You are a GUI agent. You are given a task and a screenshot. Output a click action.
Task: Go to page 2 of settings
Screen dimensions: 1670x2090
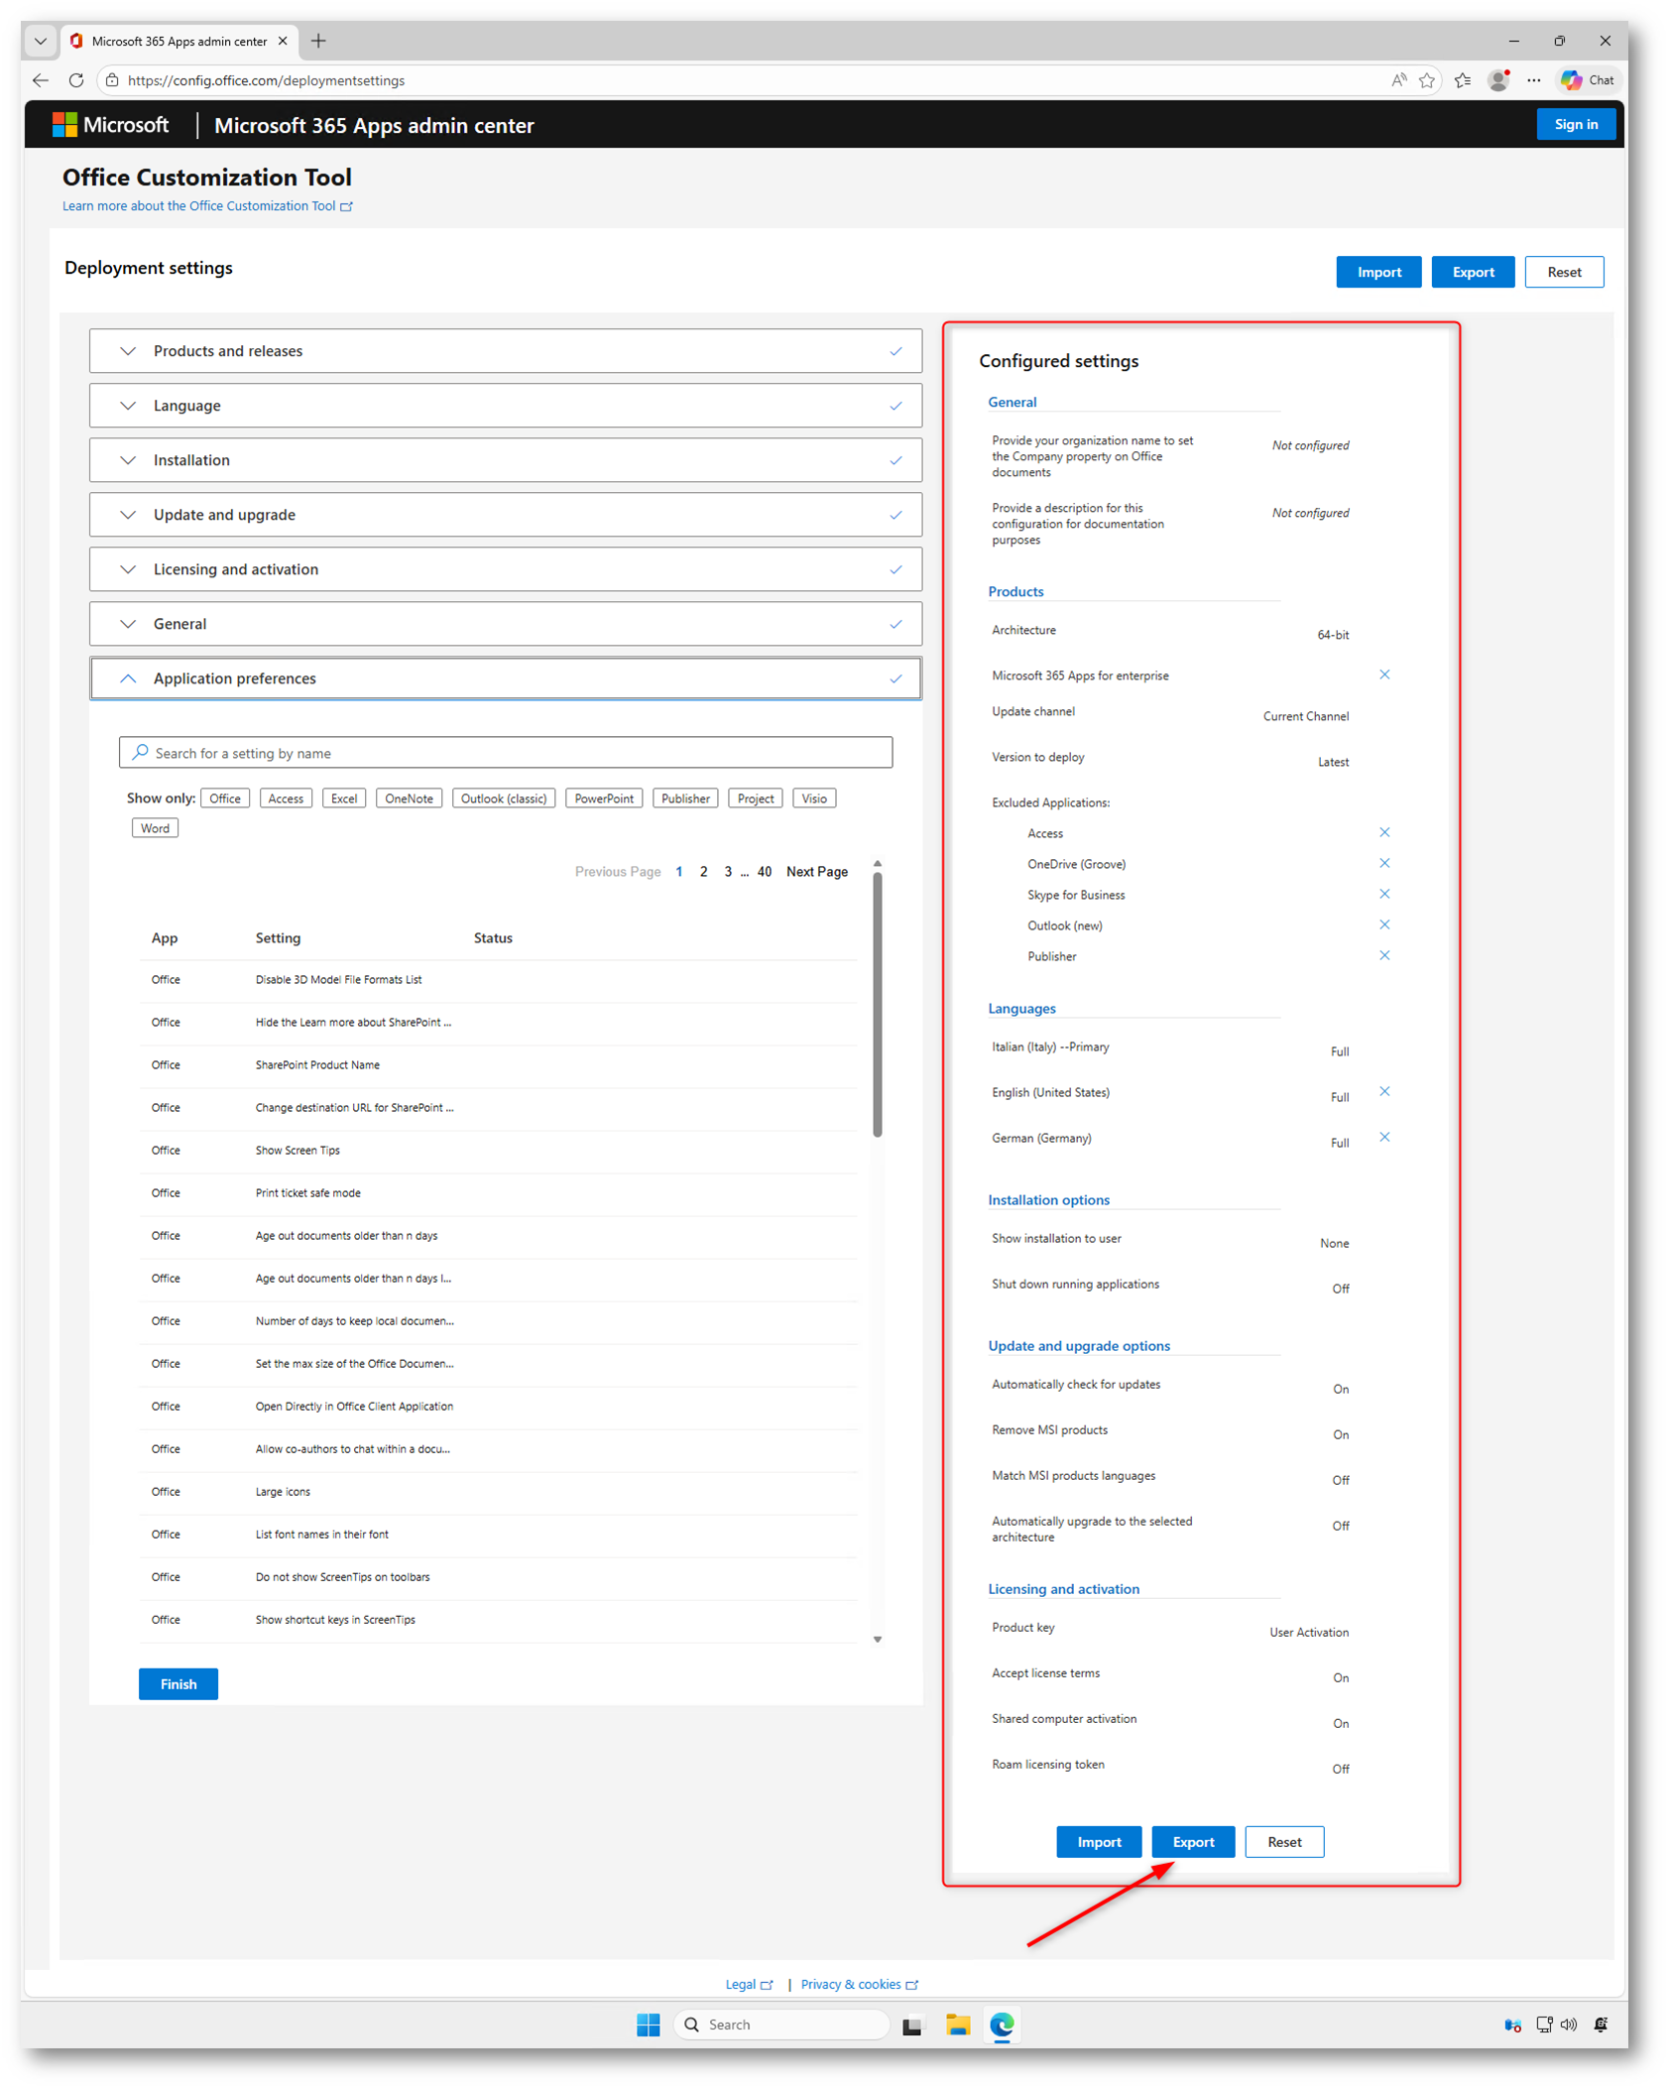703,872
